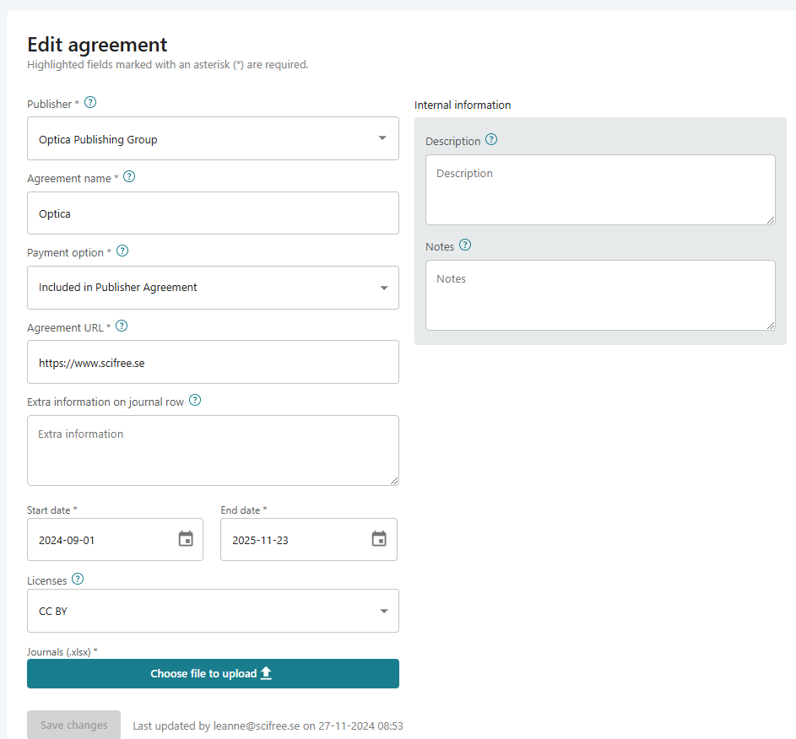Open the Publisher help tooltip icon
This screenshot has height=739, width=796.
(x=90, y=102)
